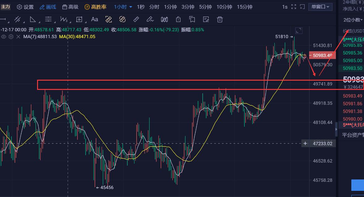Toggle MA indicator visibility eye icon

coord(4,37)
